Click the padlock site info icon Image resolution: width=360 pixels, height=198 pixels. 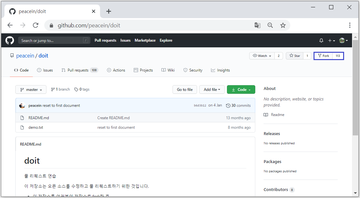click(52, 25)
